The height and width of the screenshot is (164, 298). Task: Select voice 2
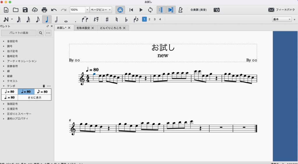(149, 19)
